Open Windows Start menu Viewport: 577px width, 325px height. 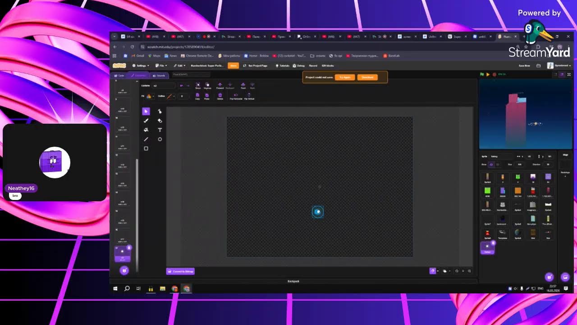[x=115, y=288]
